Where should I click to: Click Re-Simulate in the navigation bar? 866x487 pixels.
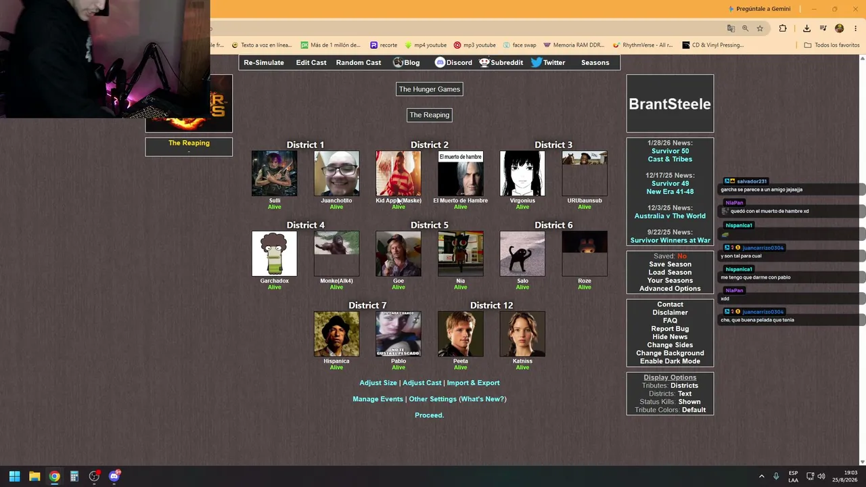click(264, 62)
